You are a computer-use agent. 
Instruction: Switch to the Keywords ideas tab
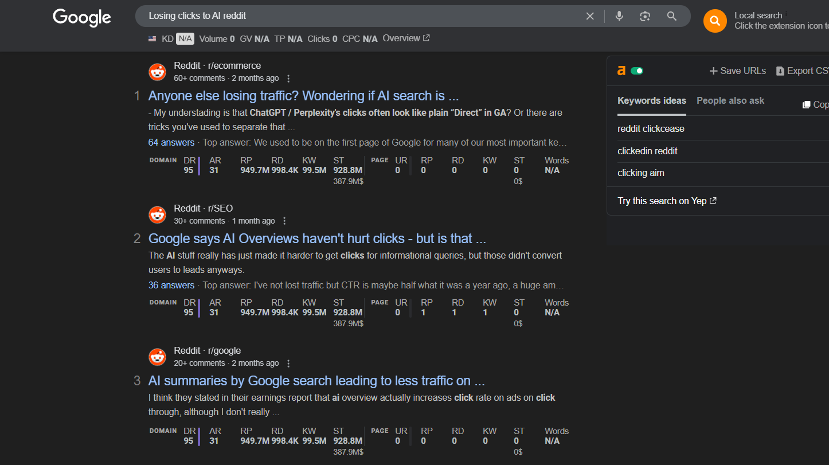tap(652, 101)
